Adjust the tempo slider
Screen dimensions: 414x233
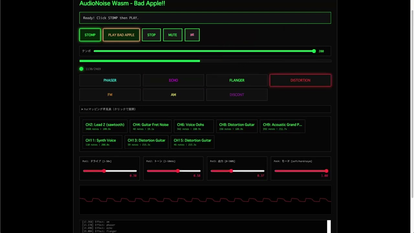click(204, 51)
